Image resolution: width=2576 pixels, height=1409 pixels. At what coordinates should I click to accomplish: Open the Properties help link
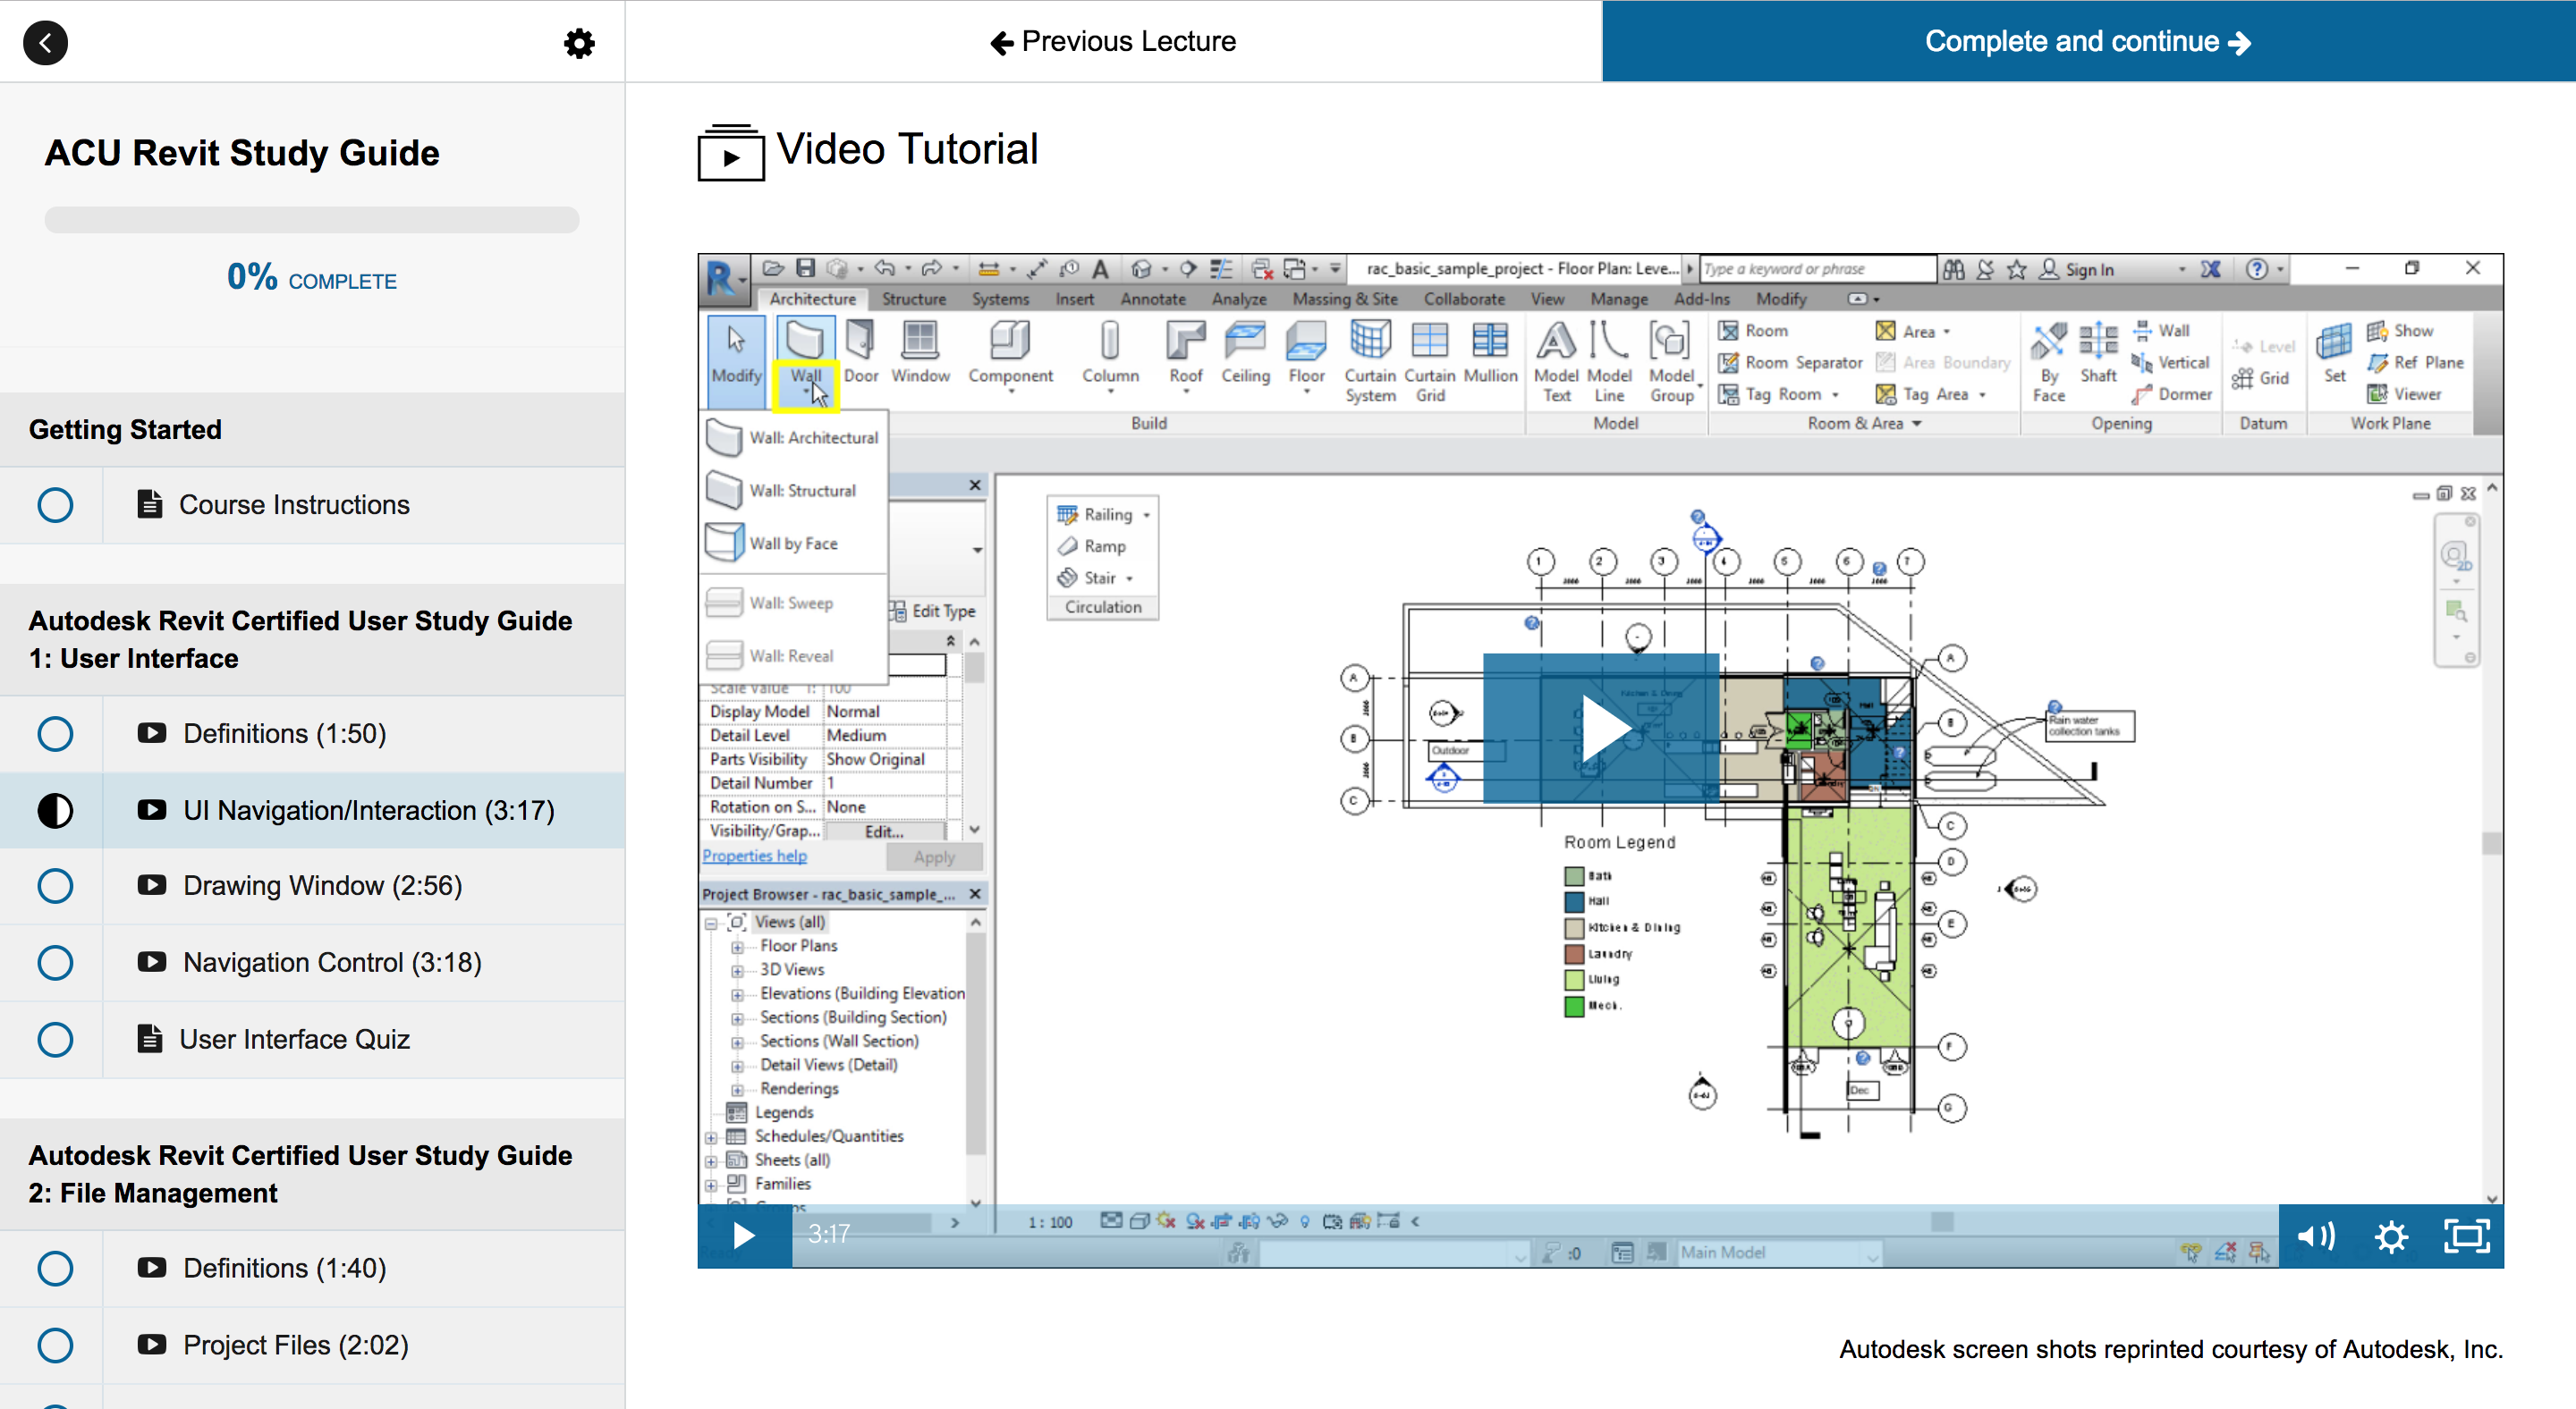(x=754, y=856)
